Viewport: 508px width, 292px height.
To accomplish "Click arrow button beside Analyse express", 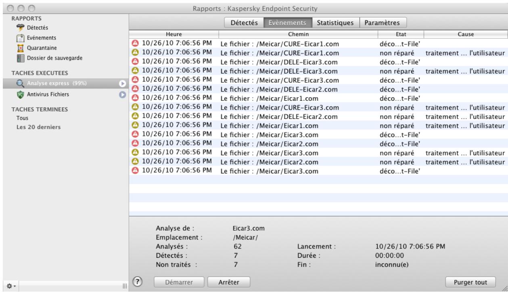I will (x=122, y=83).
